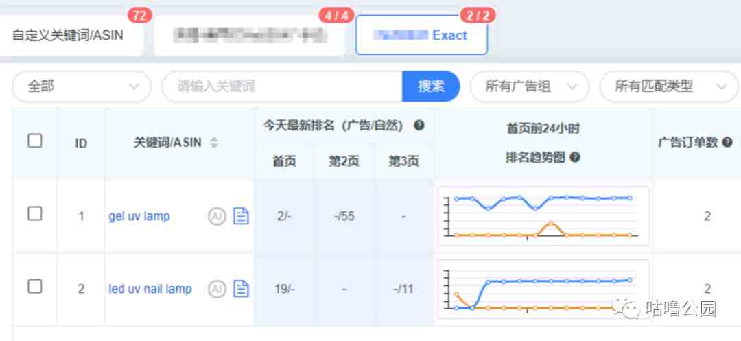Check the row for gel uv lamp
The image size is (741, 341).
click(x=34, y=213)
